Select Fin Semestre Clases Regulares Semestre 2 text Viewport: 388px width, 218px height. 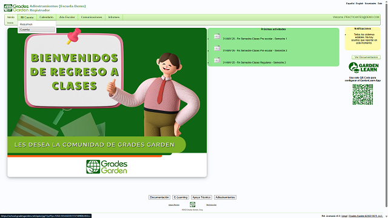pos(255,62)
